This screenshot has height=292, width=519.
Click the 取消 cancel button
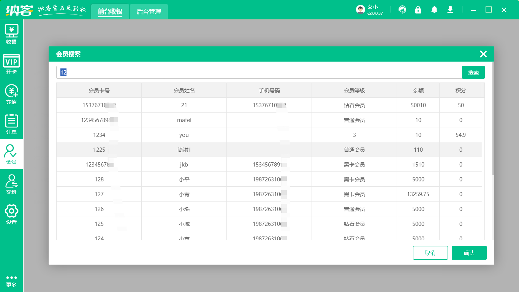click(x=430, y=253)
